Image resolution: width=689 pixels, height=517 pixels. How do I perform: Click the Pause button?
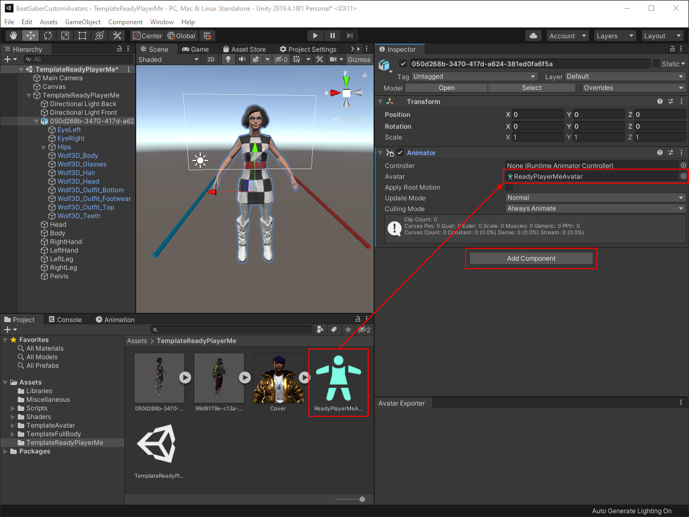pyautogui.click(x=333, y=36)
